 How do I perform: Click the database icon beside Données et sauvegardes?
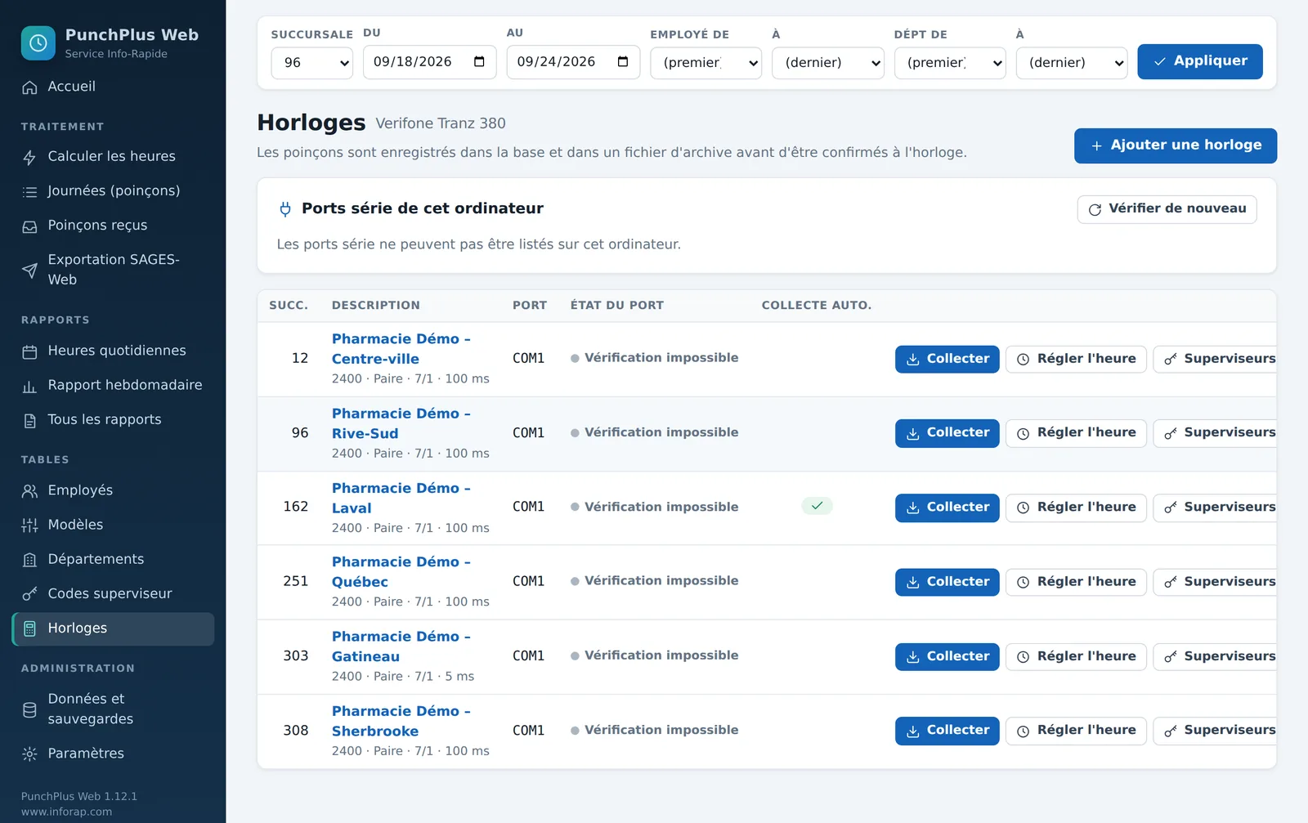tap(29, 709)
